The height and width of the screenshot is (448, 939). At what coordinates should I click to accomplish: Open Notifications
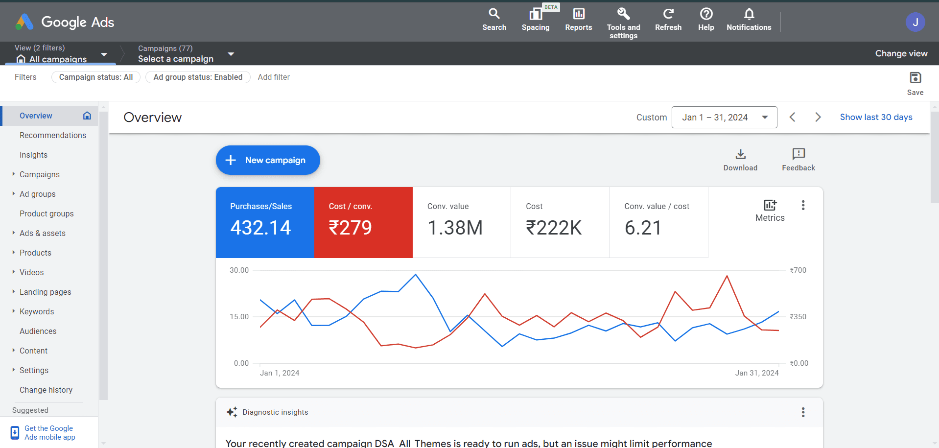tap(749, 20)
